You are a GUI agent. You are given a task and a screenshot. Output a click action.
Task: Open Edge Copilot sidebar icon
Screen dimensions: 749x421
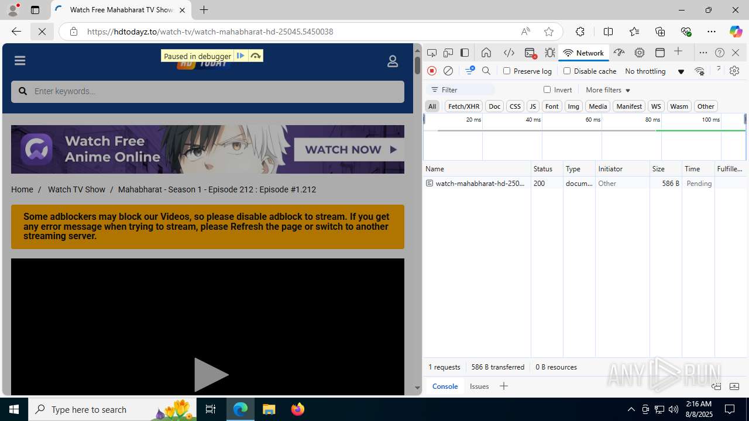coord(736,32)
